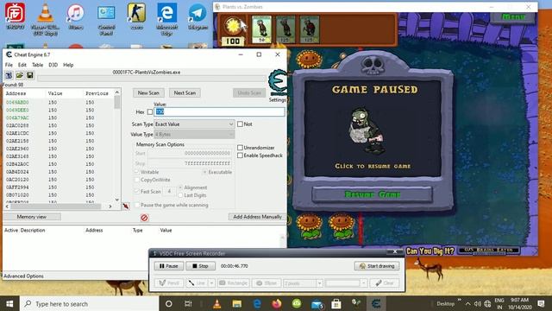Toggle the Writable checkbox

(136, 172)
